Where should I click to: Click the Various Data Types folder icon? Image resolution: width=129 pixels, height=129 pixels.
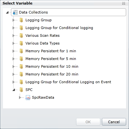(x=21, y=43)
